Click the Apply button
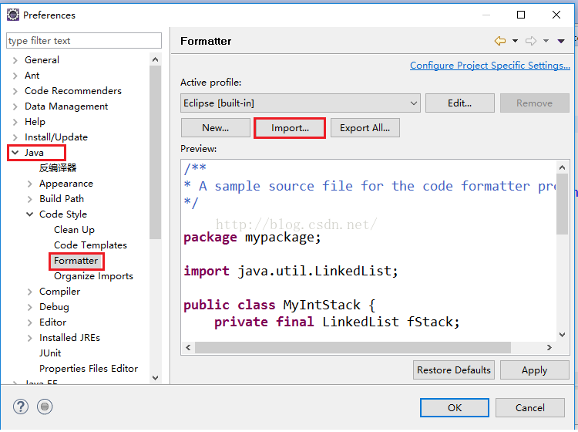The image size is (578, 432). pos(535,370)
